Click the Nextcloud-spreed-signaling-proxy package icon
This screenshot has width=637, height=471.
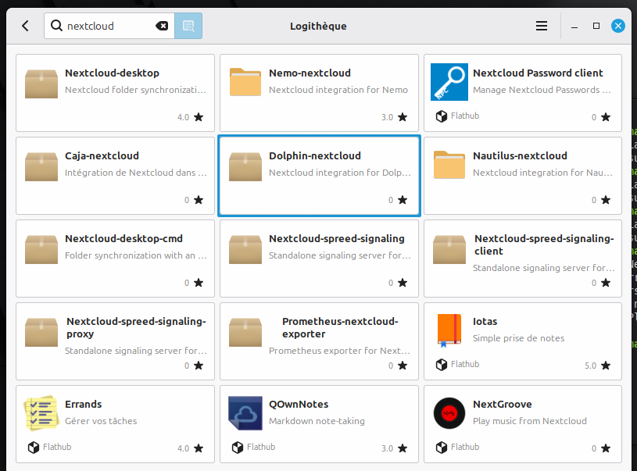tap(41, 330)
